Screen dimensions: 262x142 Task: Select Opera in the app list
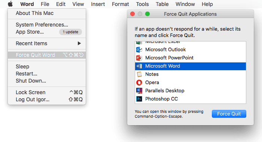[191, 83]
